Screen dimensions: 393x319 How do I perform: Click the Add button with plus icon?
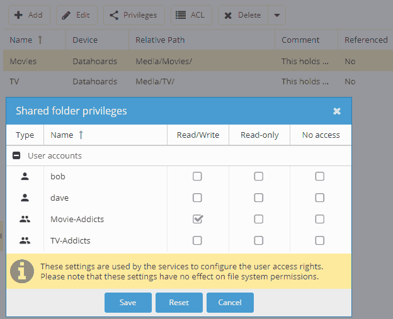[28, 15]
